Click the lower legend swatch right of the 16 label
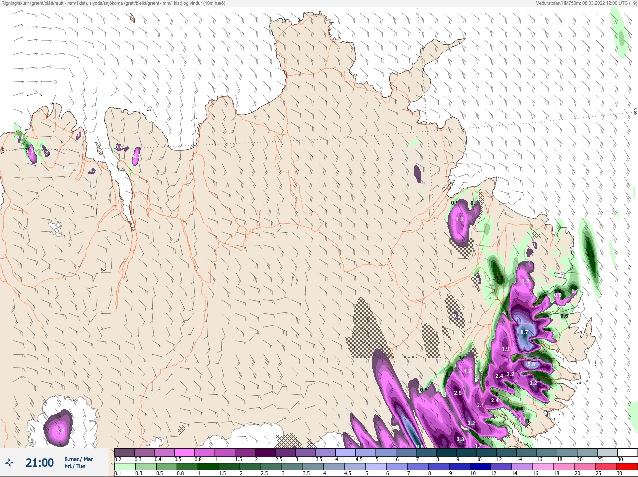Screen dimensions: 638x477 click(x=544, y=467)
